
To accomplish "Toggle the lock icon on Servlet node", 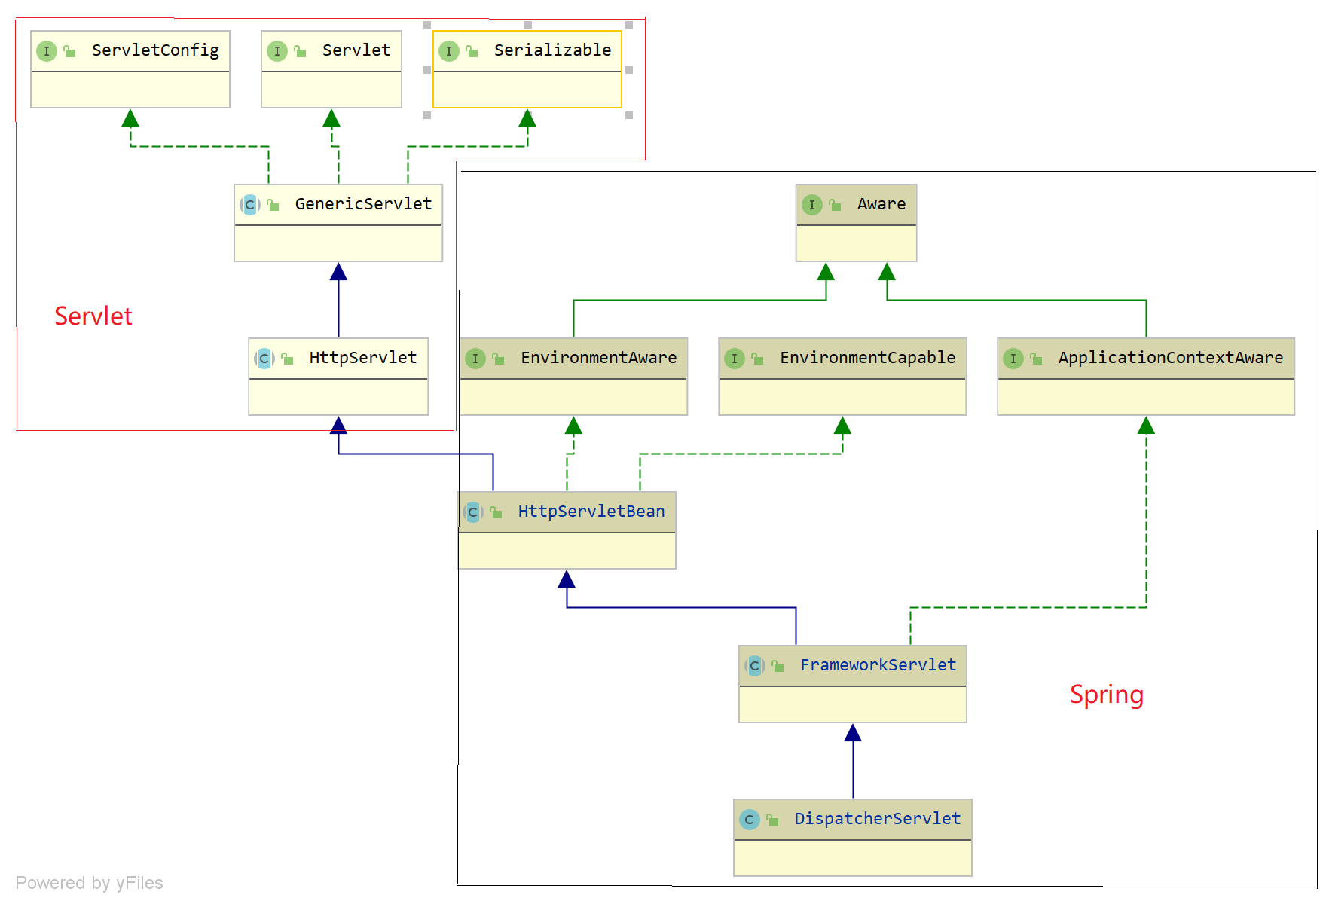I will point(298,50).
